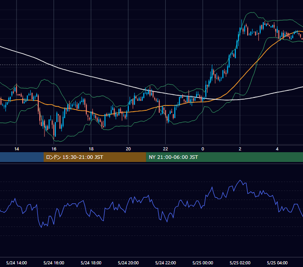Click the 5/24 22:00 time label
The height and width of the screenshot is (267, 303).
click(x=166, y=263)
